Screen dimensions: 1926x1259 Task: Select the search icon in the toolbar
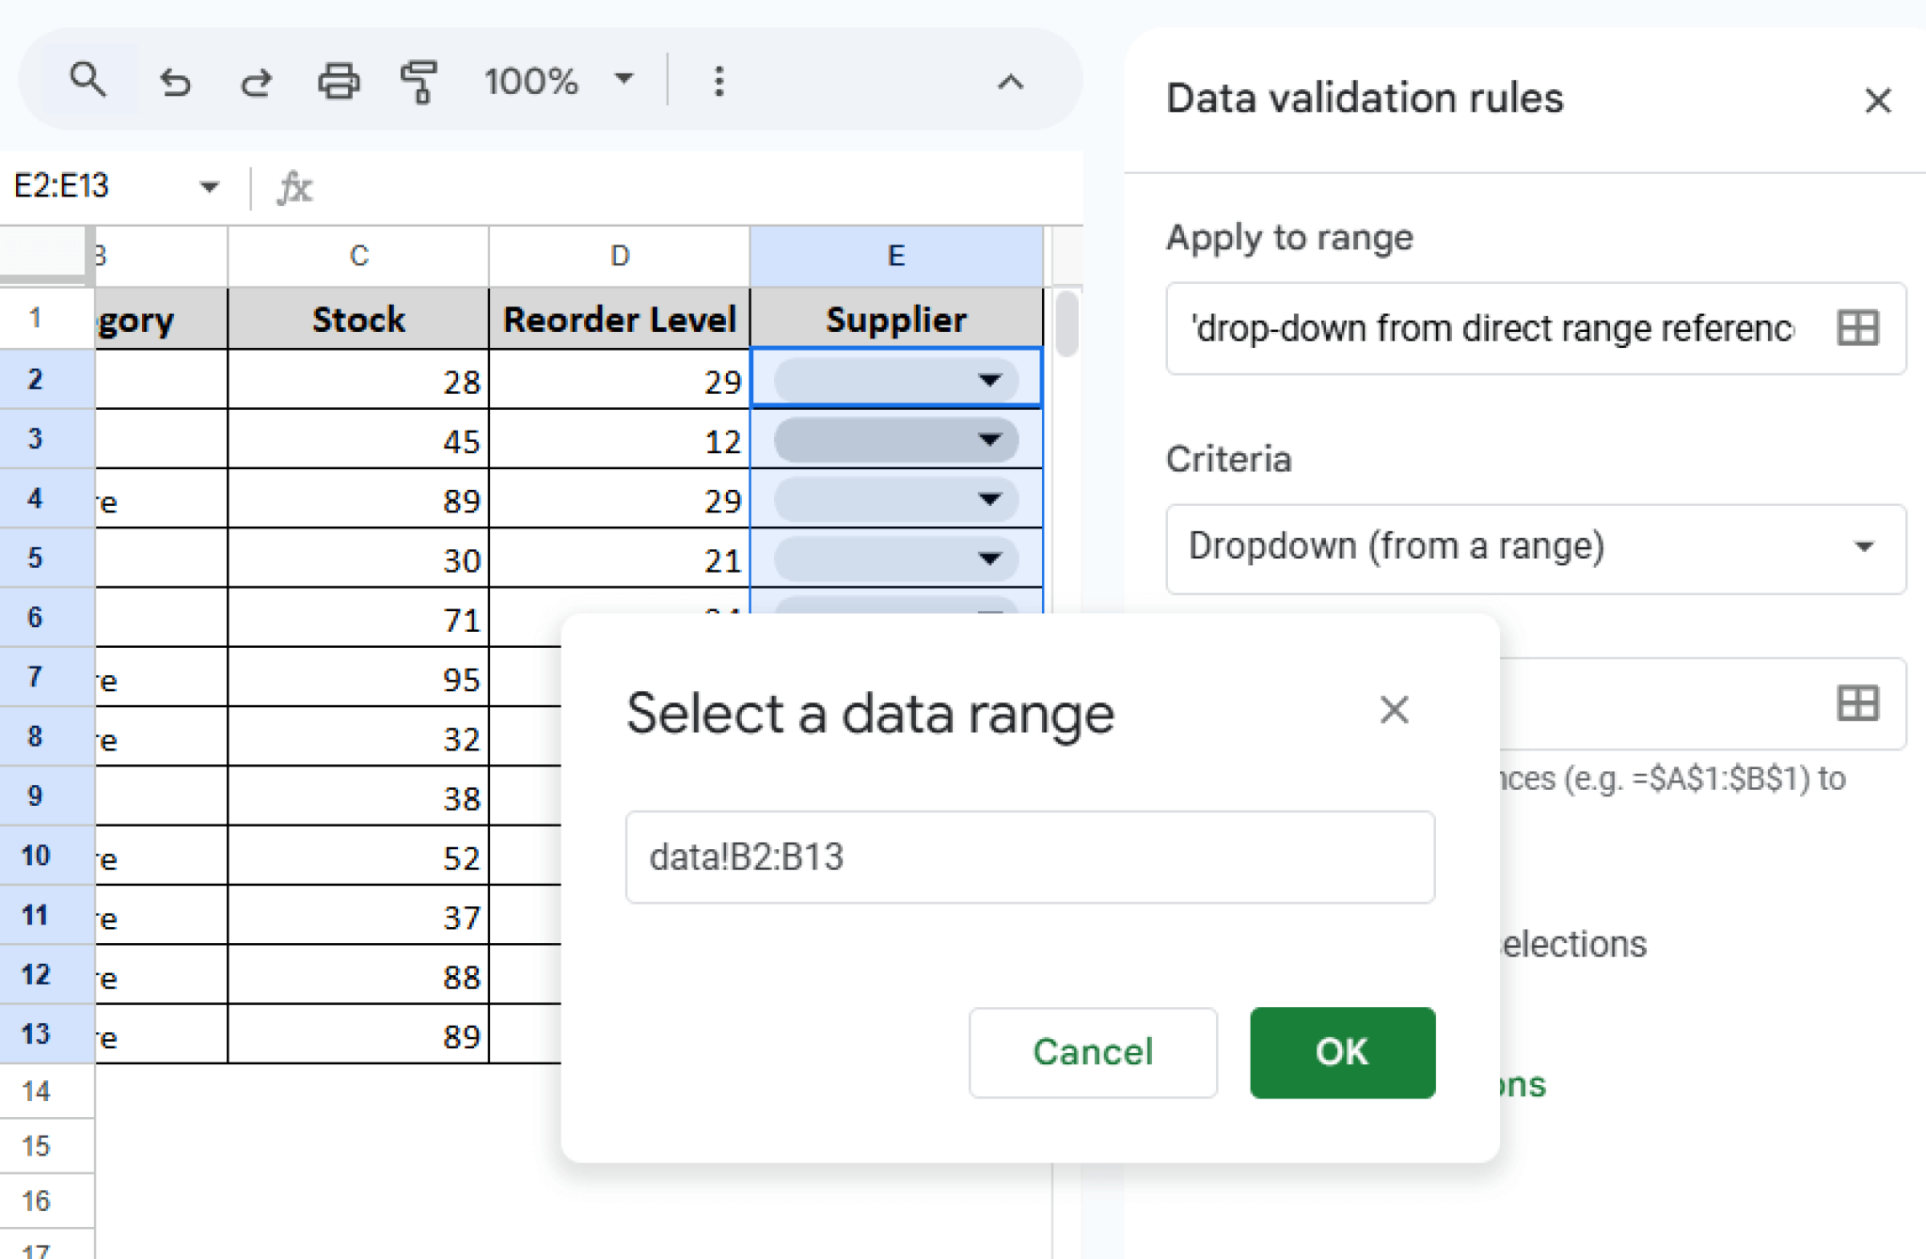point(89,80)
